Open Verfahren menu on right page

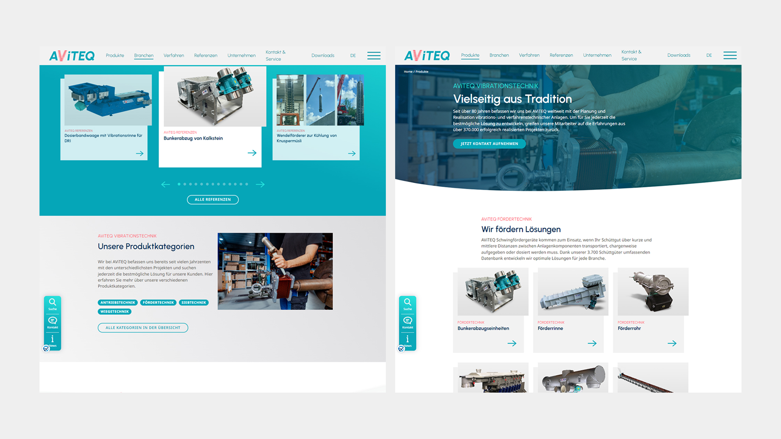point(529,55)
